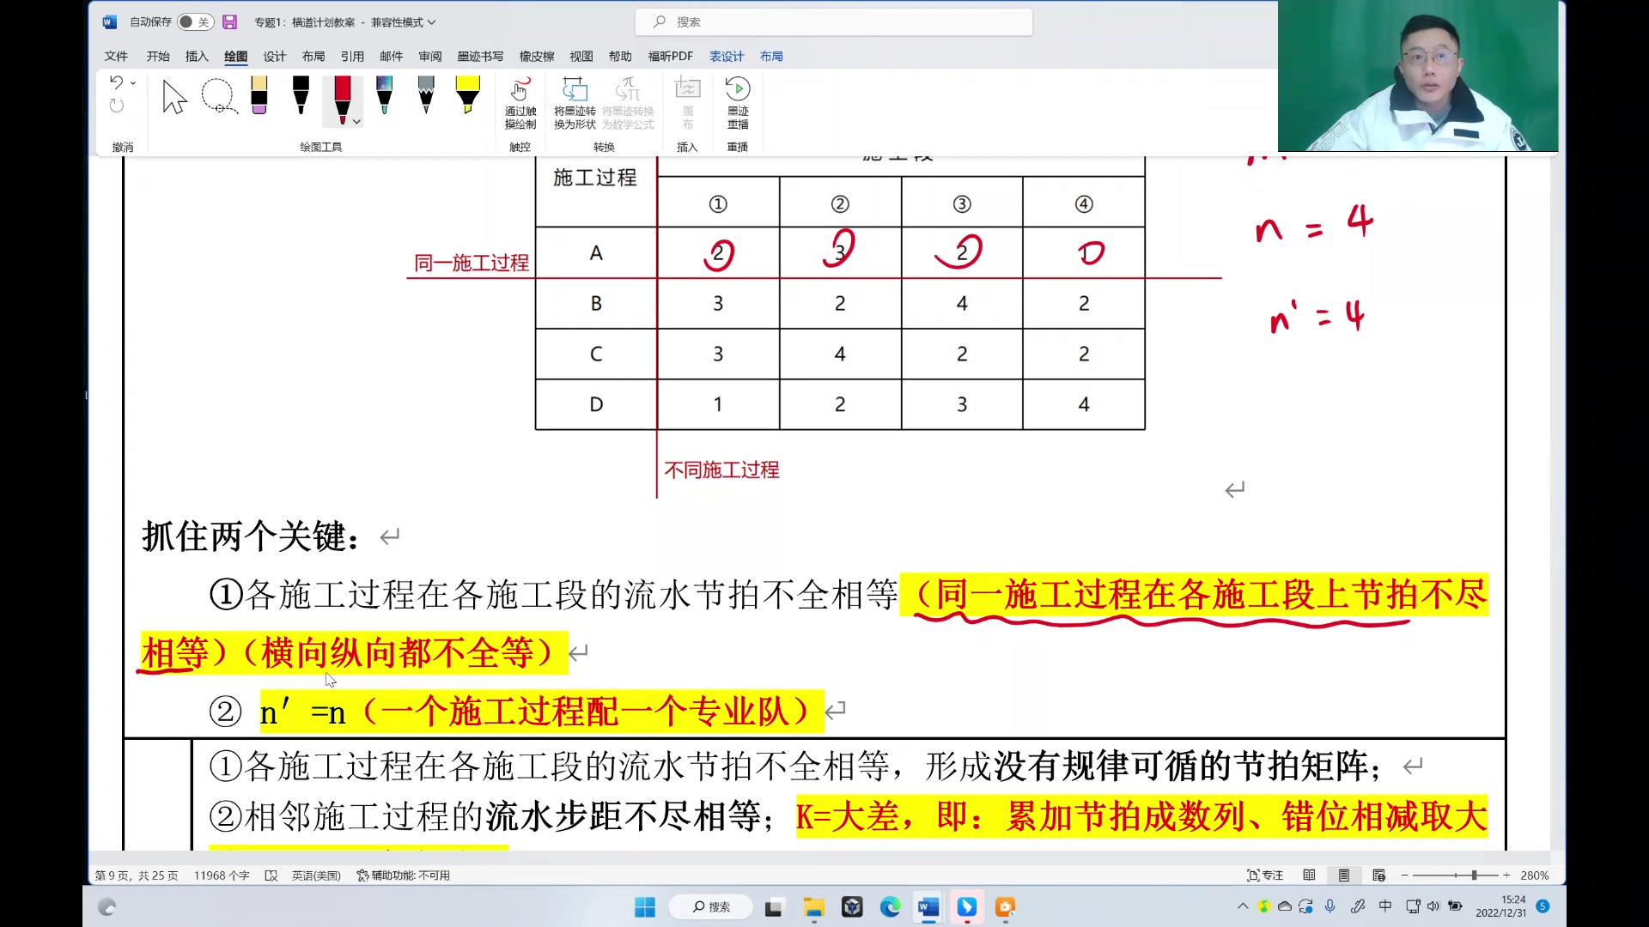This screenshot has width=1649, height=927.
Task: Choose the yellow highlighter pen
Action: (466, 96)
